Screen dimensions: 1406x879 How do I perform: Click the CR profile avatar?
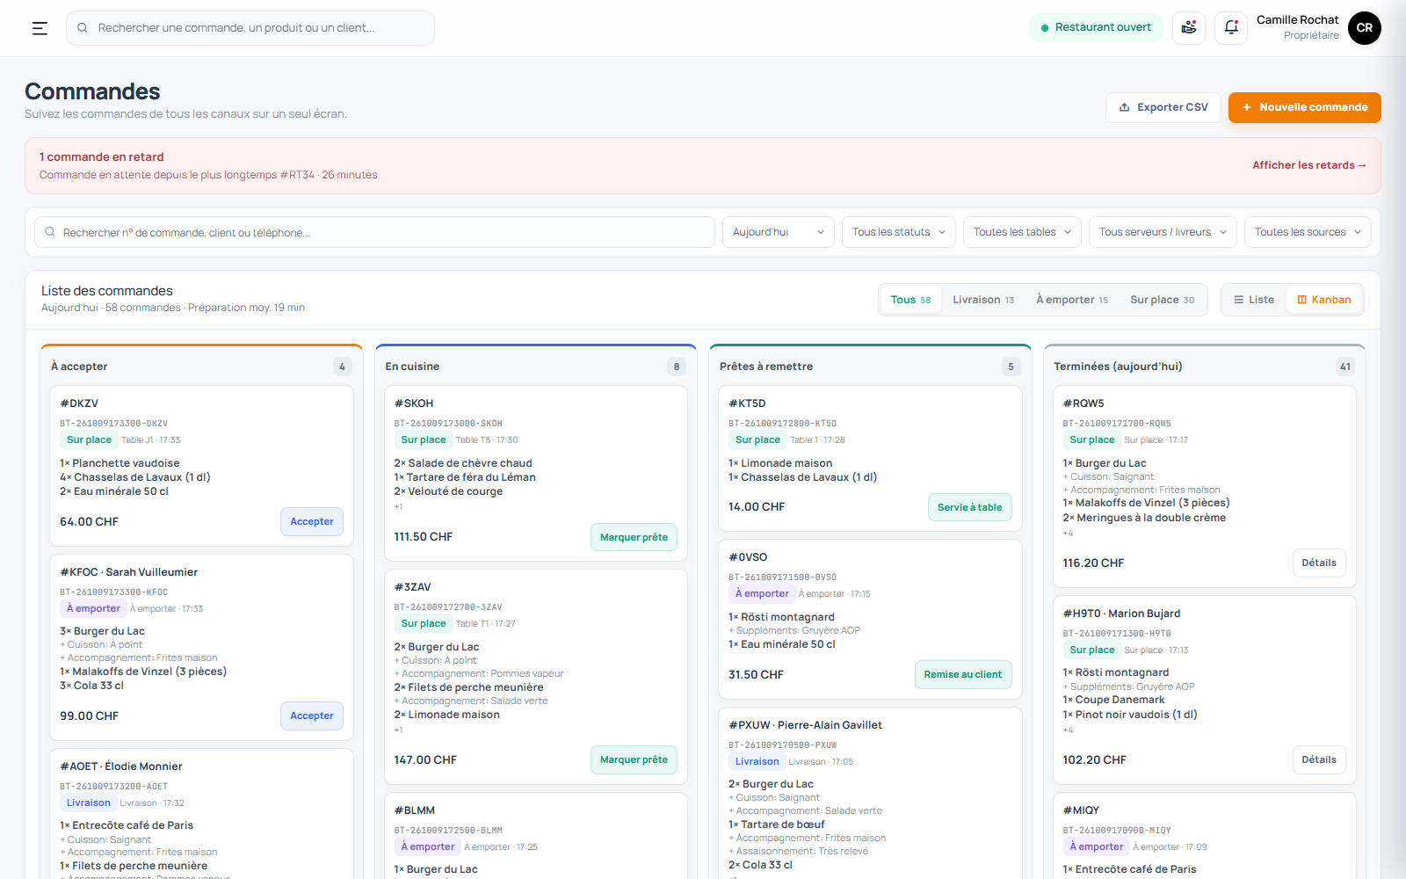pyautogui.click(x=1364, y=28)
